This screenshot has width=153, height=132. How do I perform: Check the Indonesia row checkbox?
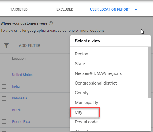[x=4, y=98]
